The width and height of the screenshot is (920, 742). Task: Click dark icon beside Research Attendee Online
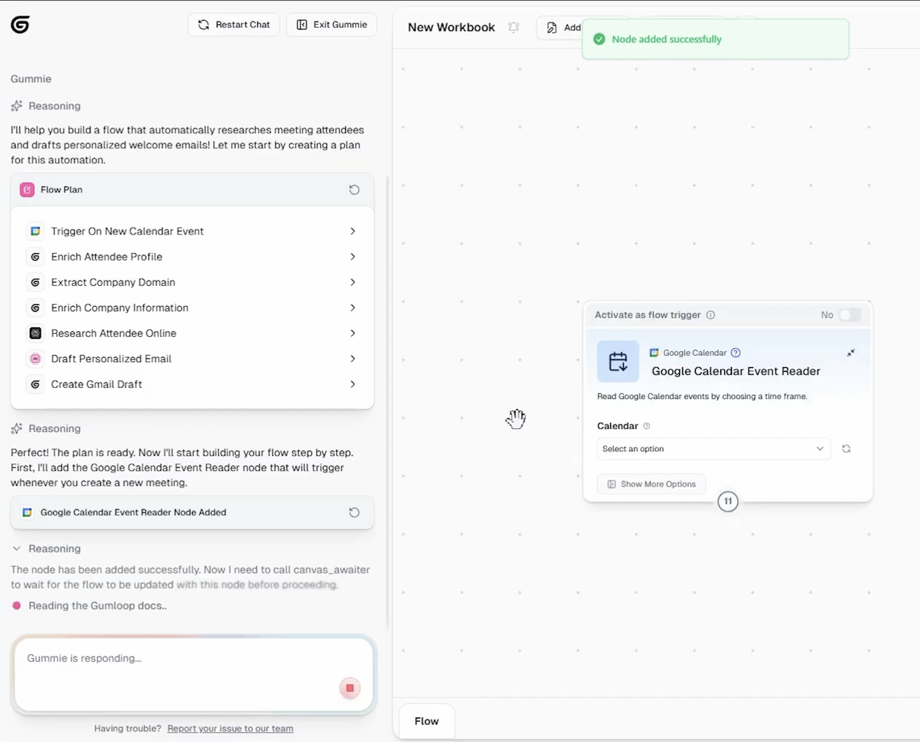tap(35, 333)
